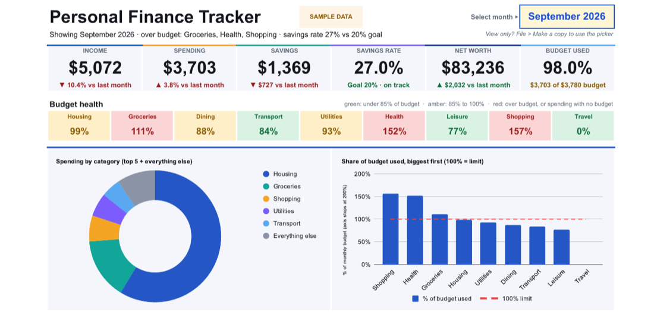Click the 'Showing September 2026' summary line
Screen dimensions: 654x312
pyautogui.click(x=216, y=34)
